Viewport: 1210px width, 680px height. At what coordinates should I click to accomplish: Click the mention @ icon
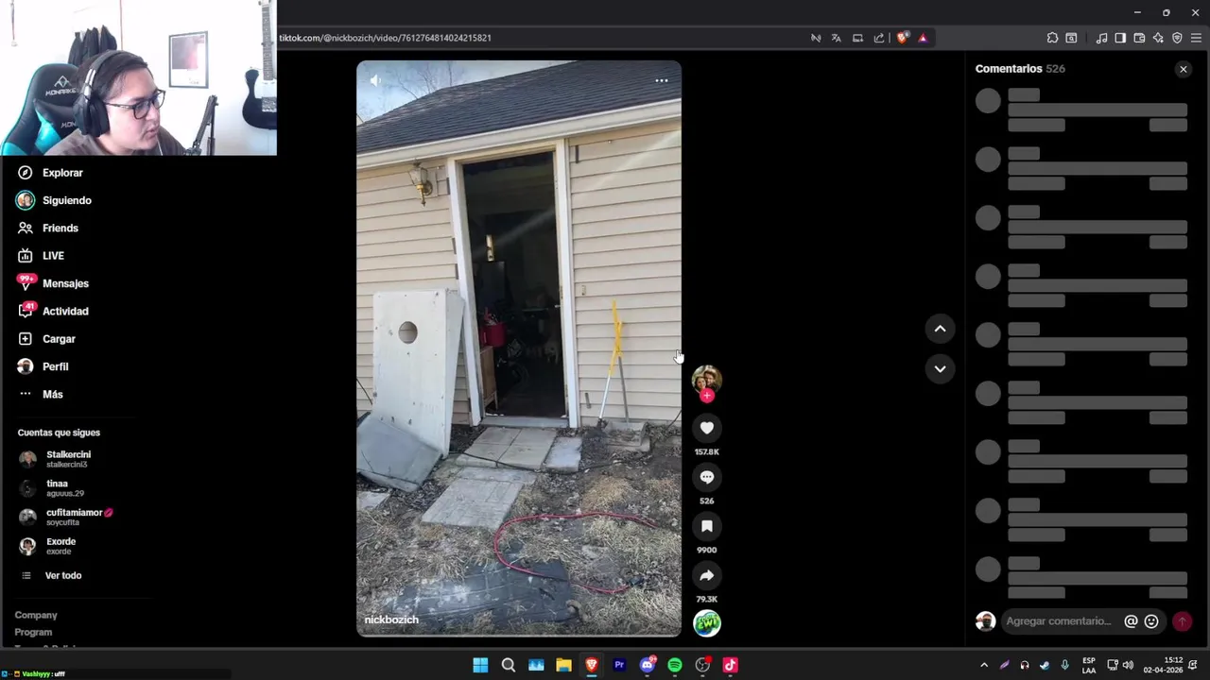click(1131, 621)
